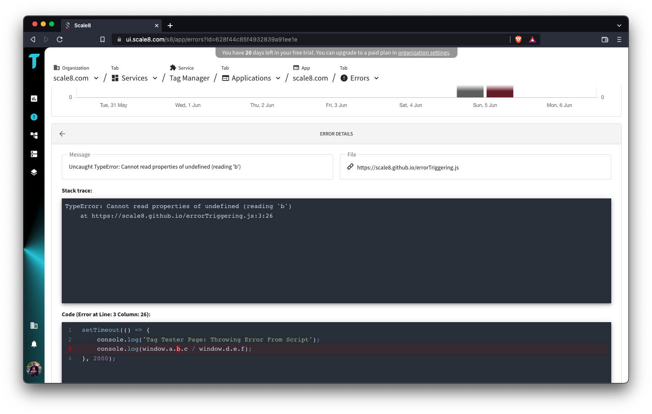Click the 'Tue, 31 May' axis label
652x414 pixels.
click(113, 105)
